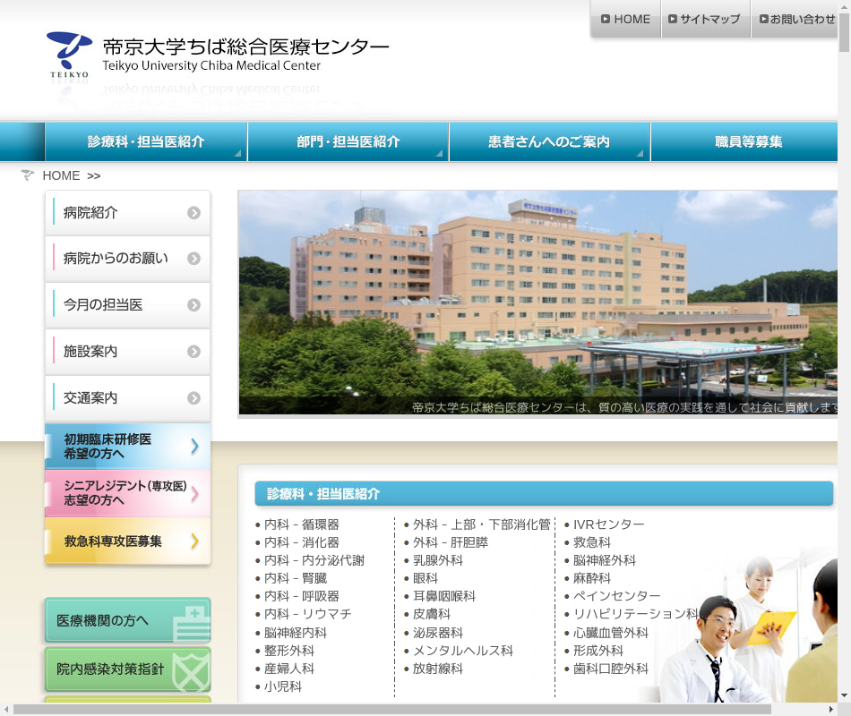Open 麻酔科 department link
851x716 pixels.
tap(591, 578)
